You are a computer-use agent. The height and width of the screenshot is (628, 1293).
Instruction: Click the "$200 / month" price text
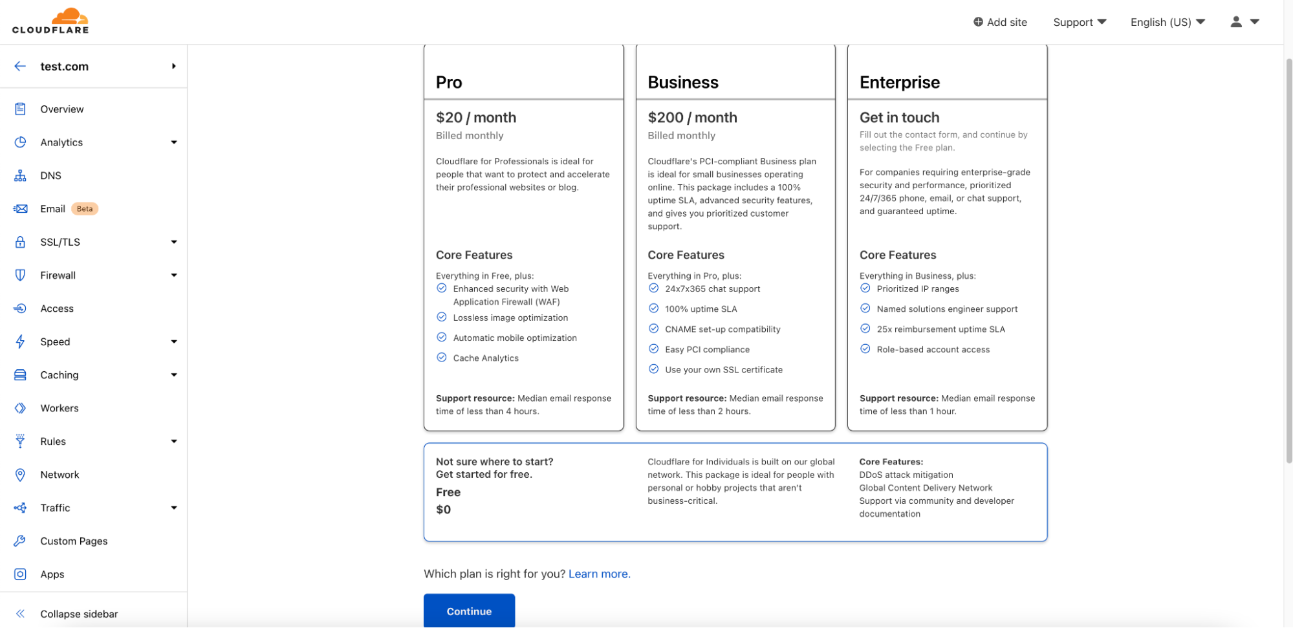[x=692, y=117]
